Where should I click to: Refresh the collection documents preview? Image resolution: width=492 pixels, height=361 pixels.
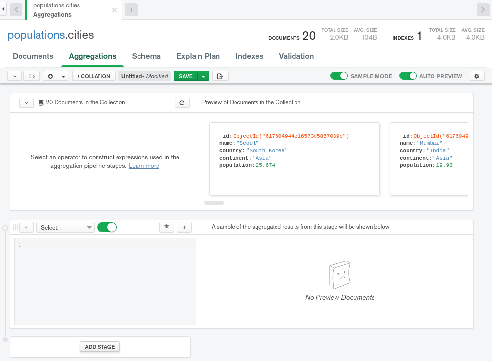(x=182, y=102)
